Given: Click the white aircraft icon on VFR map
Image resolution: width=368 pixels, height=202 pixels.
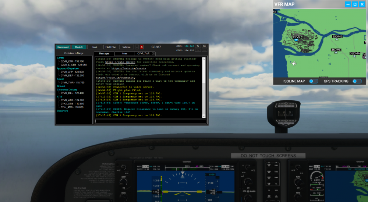Looking at the screenshot, I should 293,64.
